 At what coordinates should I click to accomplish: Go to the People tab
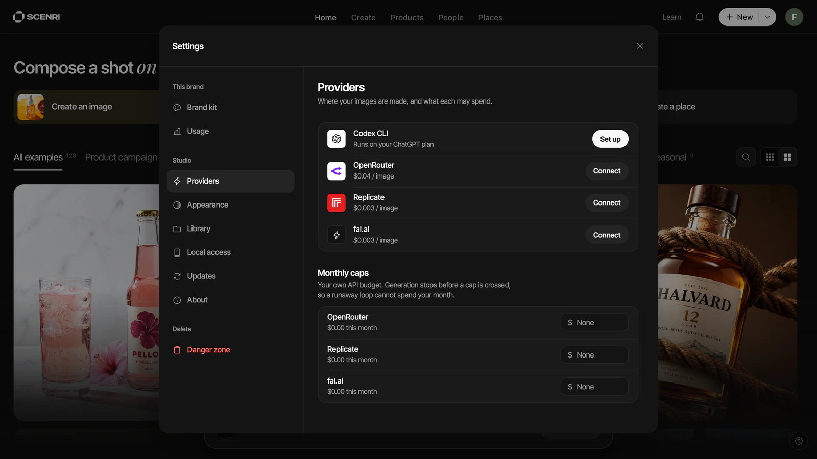451,17
